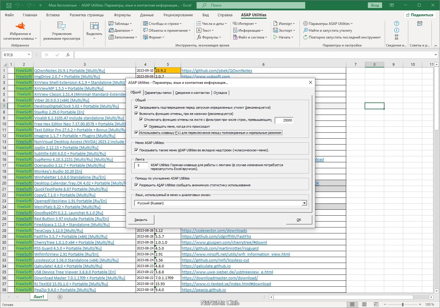440x308 pixels.
Task: Open the Импорт menu
Action: pos(284,24)
